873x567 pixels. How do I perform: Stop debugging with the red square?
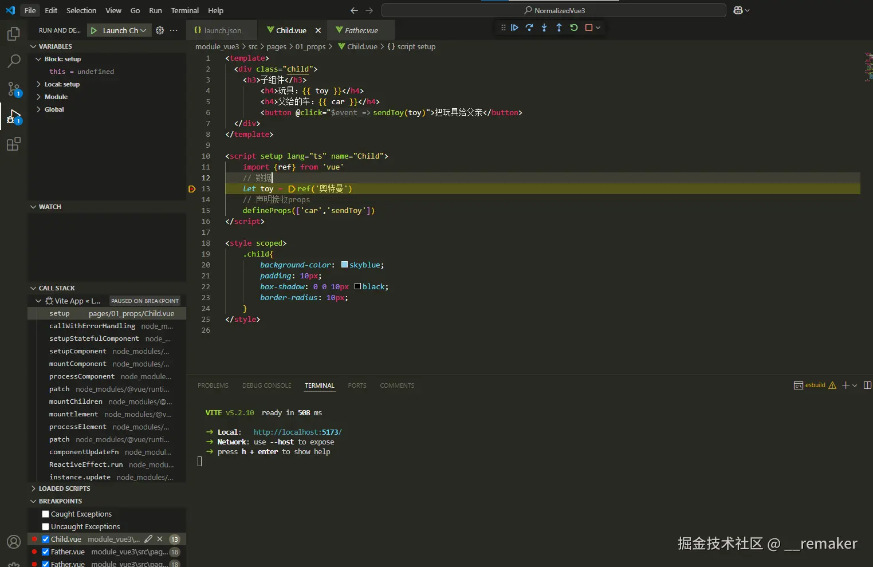[x=588, y=27]
